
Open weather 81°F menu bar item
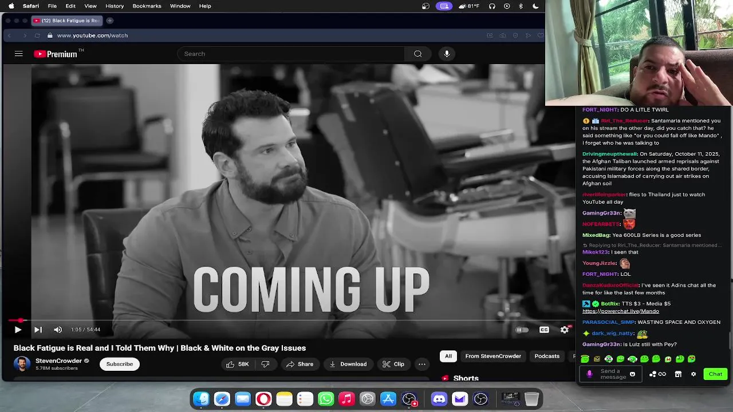(x=469, y=6)
